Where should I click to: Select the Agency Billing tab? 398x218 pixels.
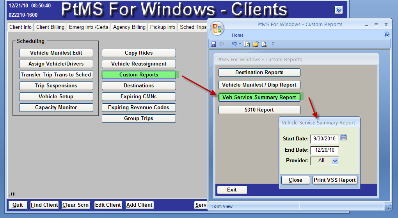tap(129, 27)
